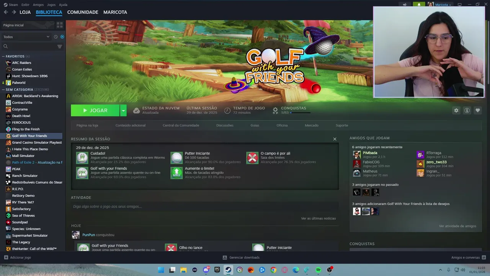Viewport: 490px width, 276px height.
Task: Click the Aumente o limite! achievement icon
Action: [176, 173]
